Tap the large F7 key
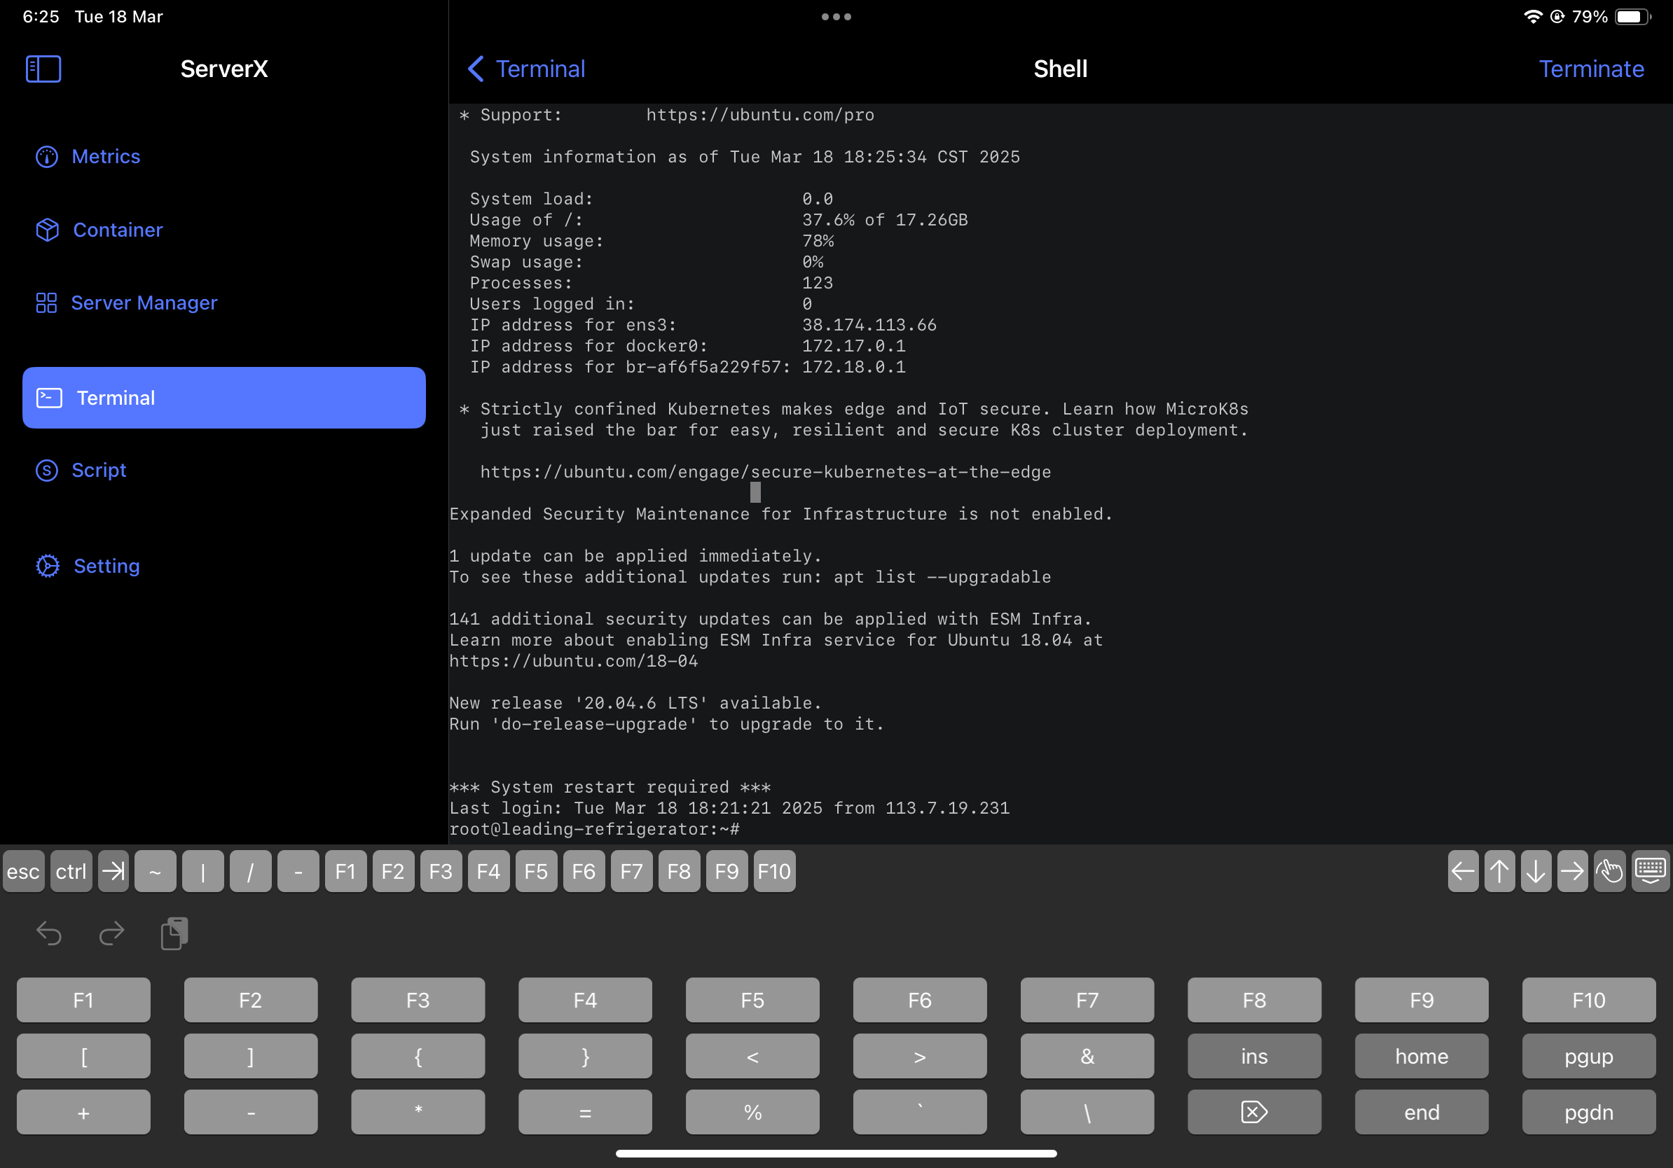 [x=1087, y=1000]
